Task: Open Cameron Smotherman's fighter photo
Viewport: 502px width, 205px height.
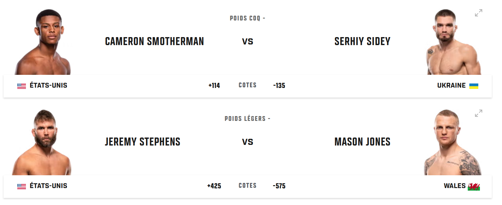Action: [43, 42]
